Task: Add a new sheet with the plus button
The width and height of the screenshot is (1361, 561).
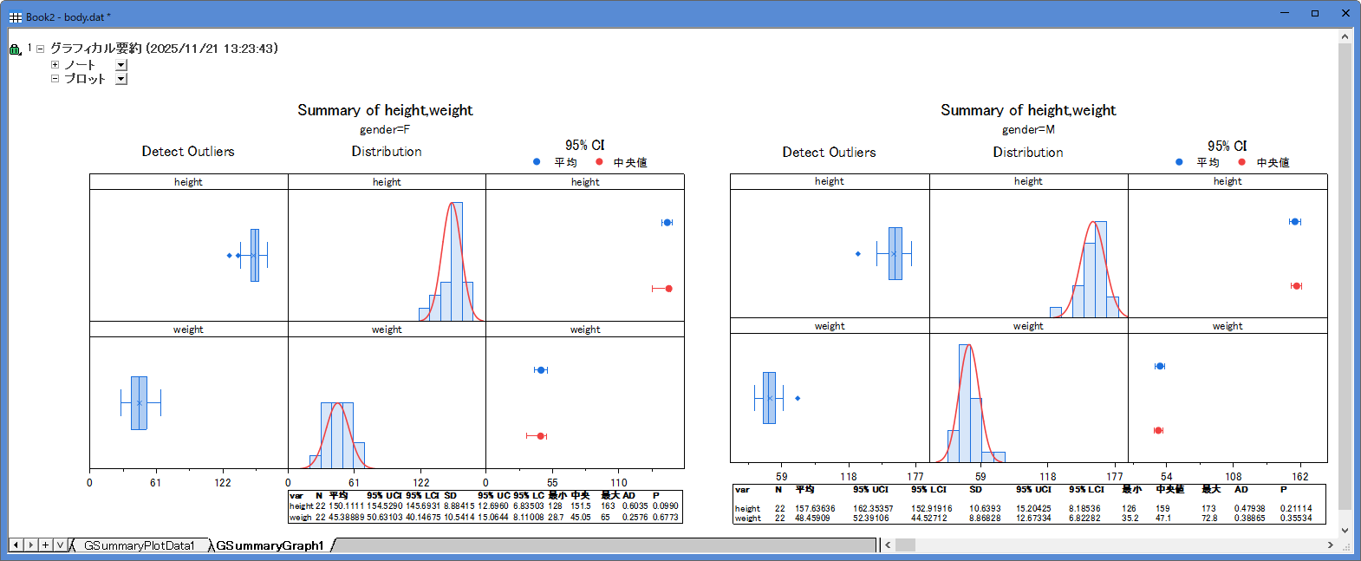Action: [x=45, y=545]
